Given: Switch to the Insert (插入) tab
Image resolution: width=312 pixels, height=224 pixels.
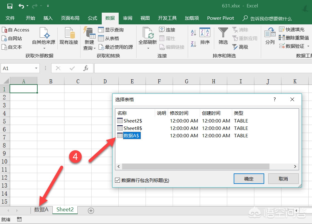Looking at the screenshot, I should (x=48, y=18).
